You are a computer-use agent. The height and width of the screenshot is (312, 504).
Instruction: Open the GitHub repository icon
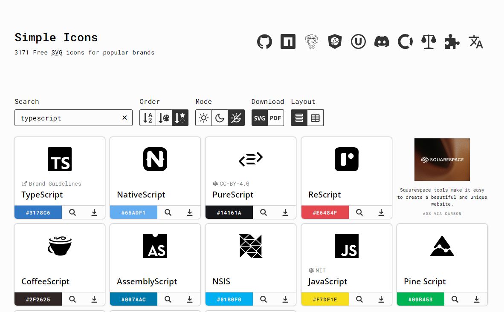(264, 42)
